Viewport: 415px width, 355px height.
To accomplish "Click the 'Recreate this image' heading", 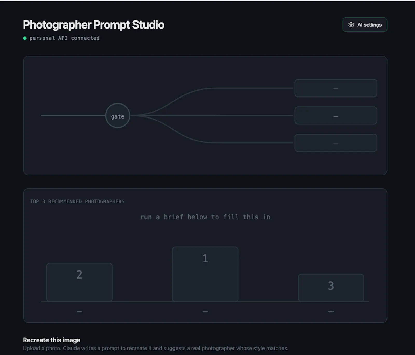I will coord(52,340).
